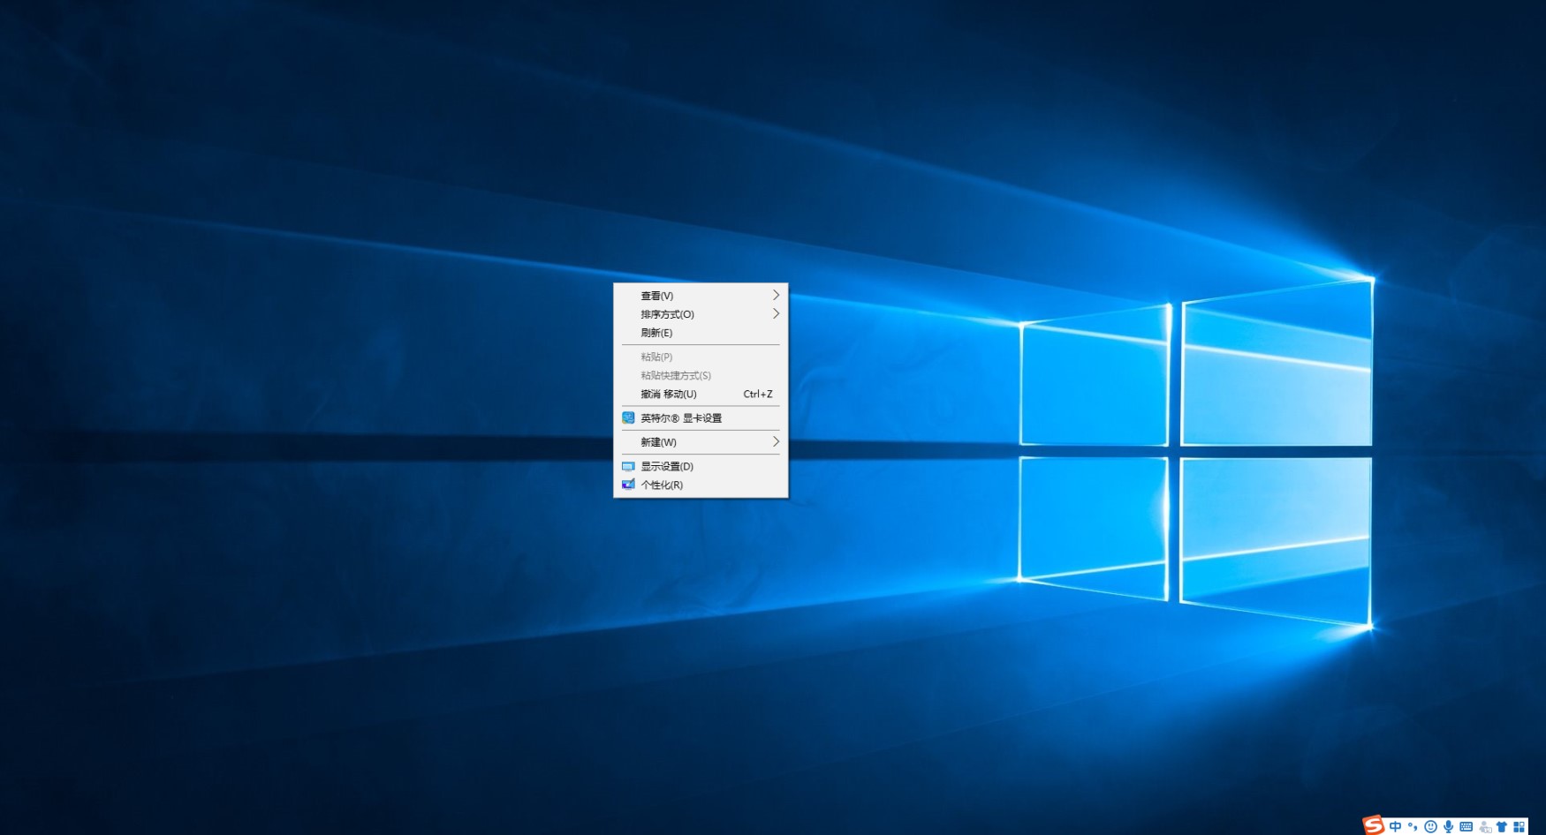
Task: Open 英特尔® 显卡设置 from the context menu
Action: coord(701,418)
